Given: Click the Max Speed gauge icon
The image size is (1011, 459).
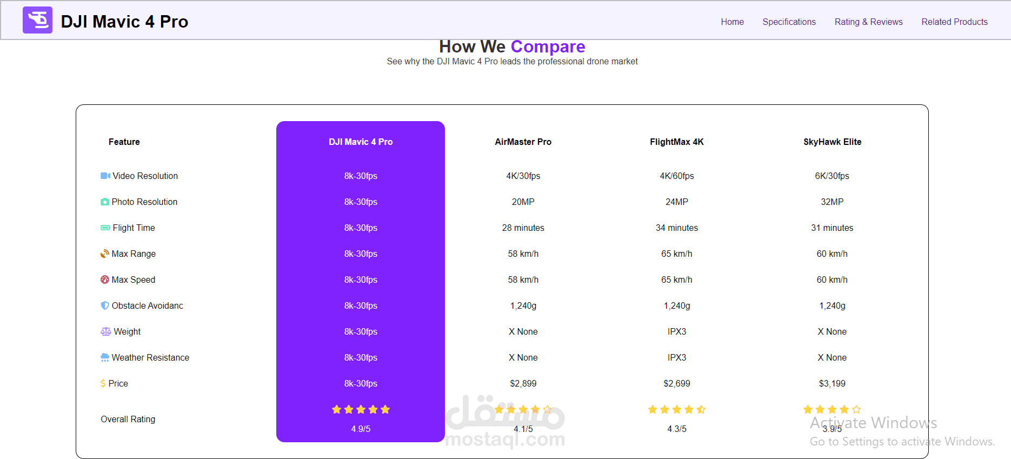Looking at the screenshot, I should tap(105, 280).
